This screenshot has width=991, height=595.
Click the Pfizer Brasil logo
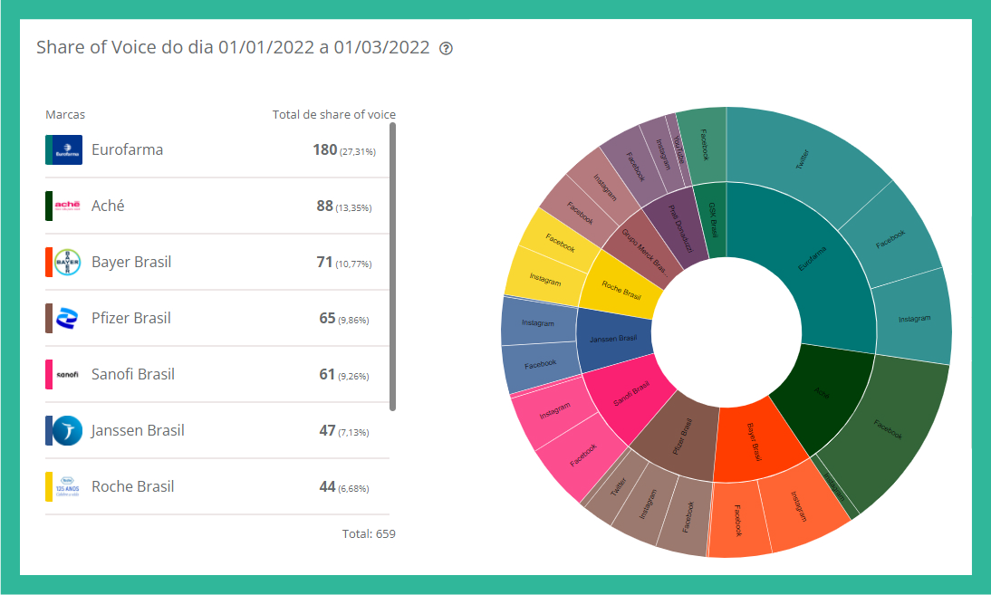(x=68, y=319)
